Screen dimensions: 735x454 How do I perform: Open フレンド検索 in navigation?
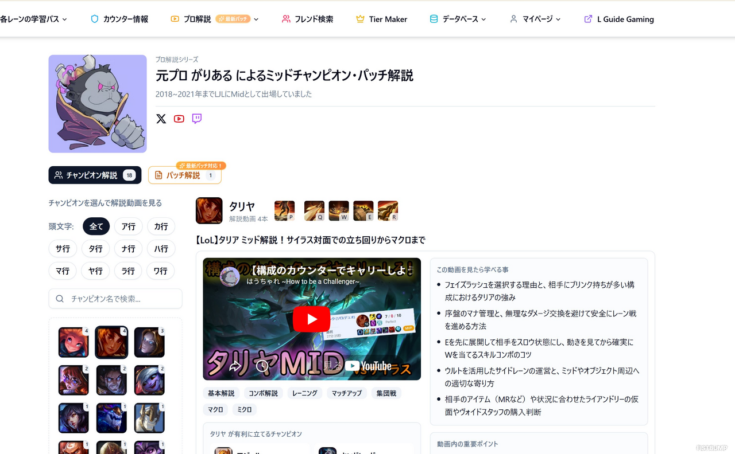pos(307,19)
